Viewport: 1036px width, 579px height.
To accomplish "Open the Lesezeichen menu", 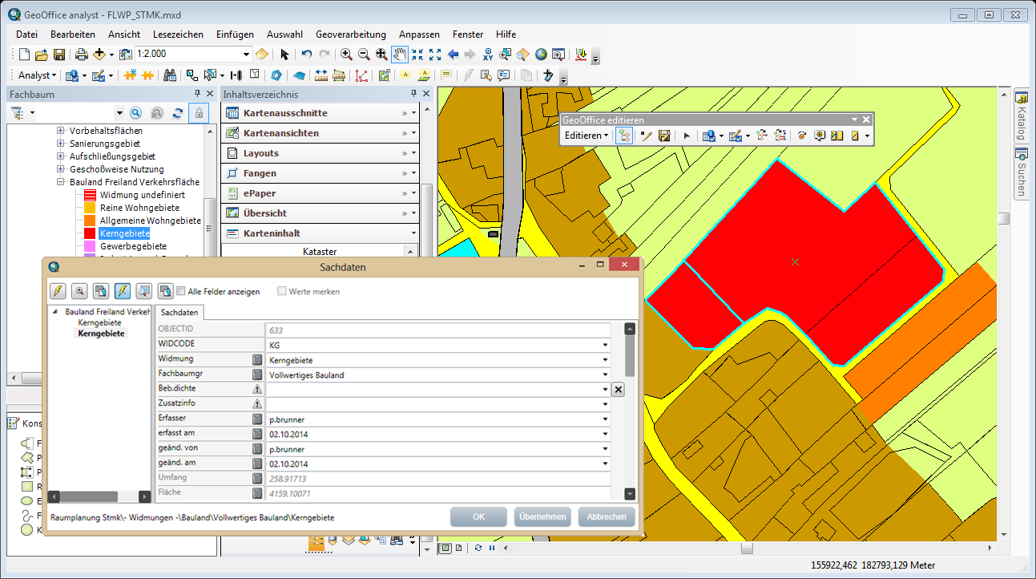I will [x=178, y=34].
